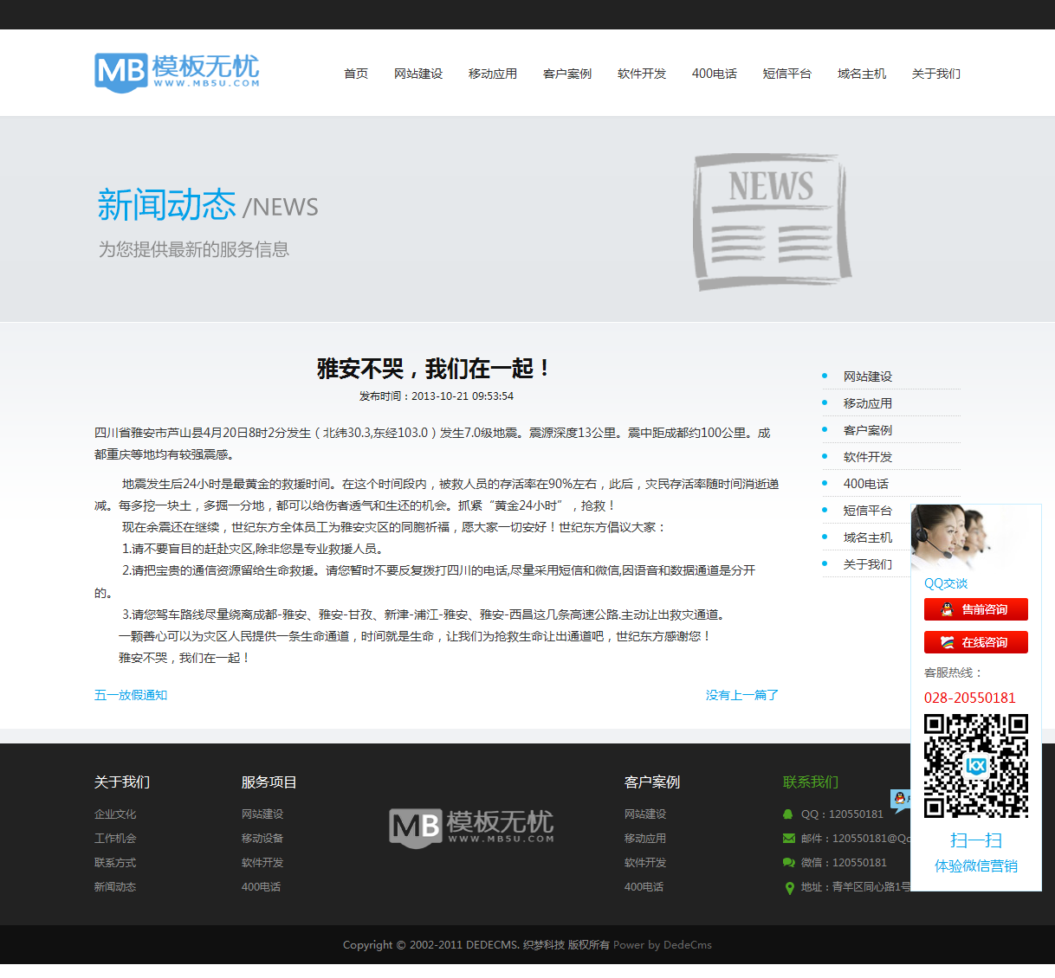
Task: Open the 首页 menu item
Action: click(356, 74)
